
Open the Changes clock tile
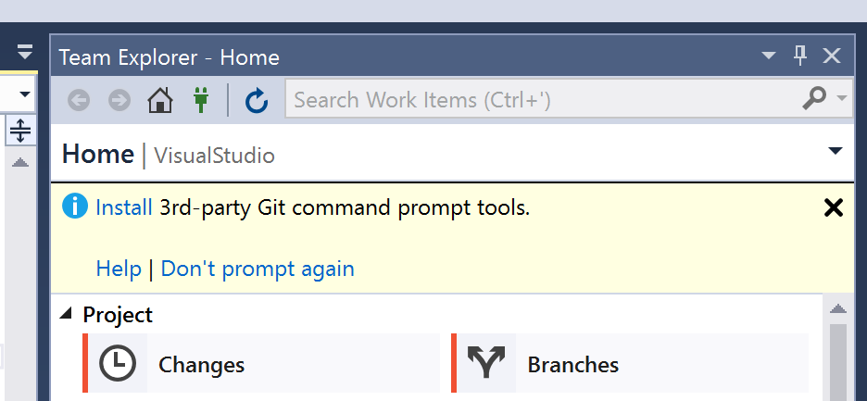(x=261, y=363)
